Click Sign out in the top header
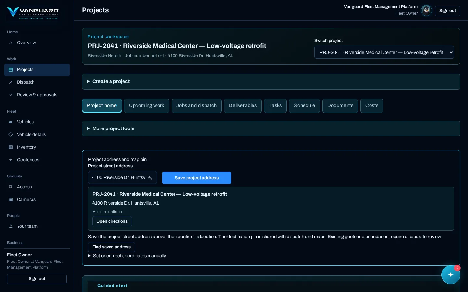The image size is (468, 292). 448,11
